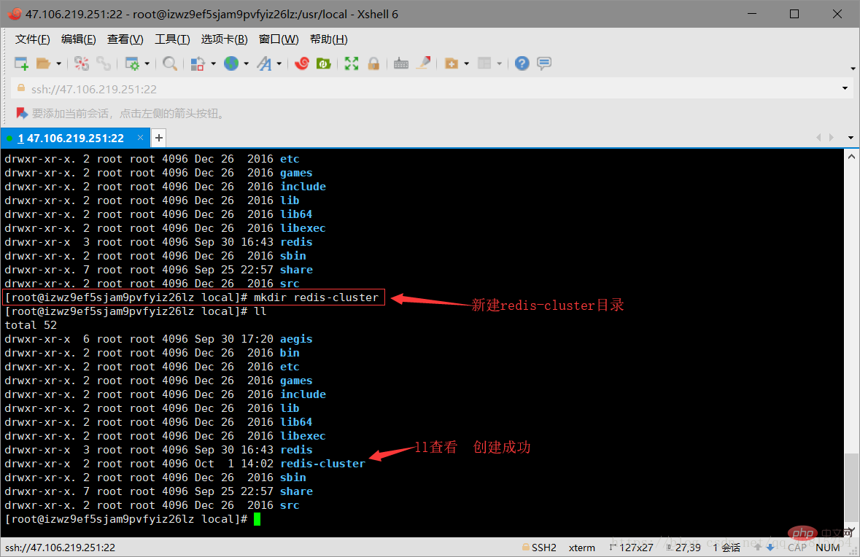
Task: Click the layout panes icon
Action: 484,63
